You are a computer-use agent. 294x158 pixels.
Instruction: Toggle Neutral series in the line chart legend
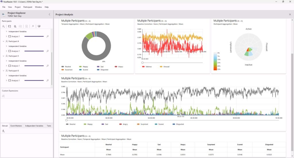point(71,124)
